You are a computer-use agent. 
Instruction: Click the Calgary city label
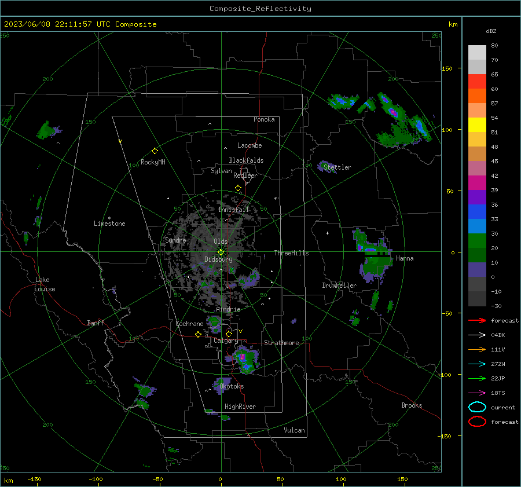[x=226, y=340]
